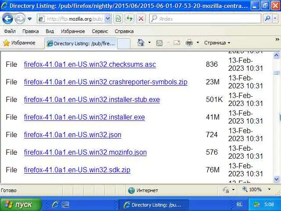The height and width of the screenshot is (211, 281).
Task: Open the Справка menu
Action: click(x=124, y=31)
